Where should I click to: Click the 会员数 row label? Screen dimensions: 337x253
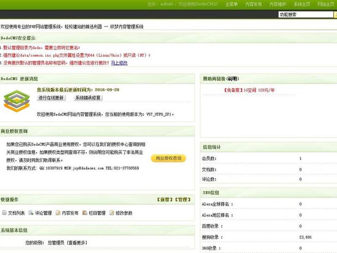[x=209, y=159]
